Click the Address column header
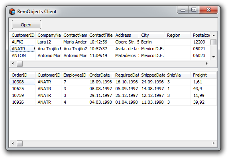The image size is (228, 158). click(126, 35)
